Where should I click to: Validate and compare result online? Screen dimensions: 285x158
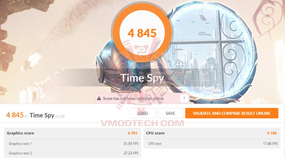coord(232,113)
